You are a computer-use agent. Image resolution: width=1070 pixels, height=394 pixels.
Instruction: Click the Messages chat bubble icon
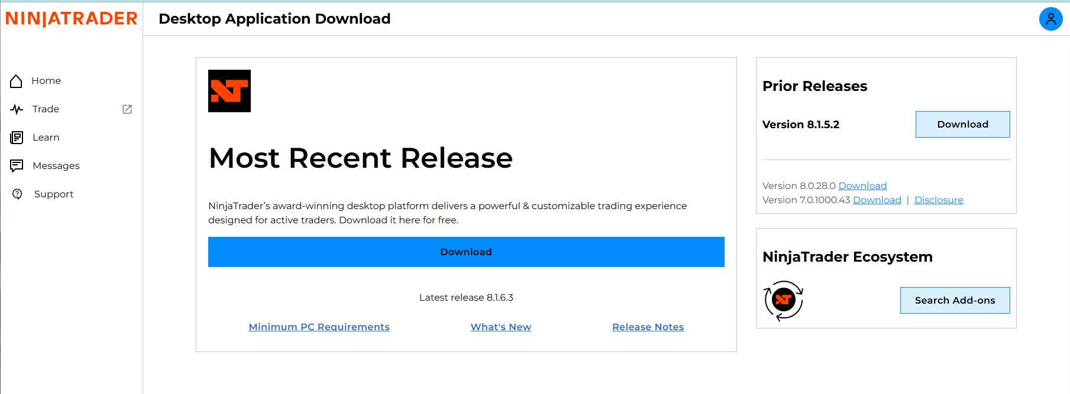click(x=17, y=166)
